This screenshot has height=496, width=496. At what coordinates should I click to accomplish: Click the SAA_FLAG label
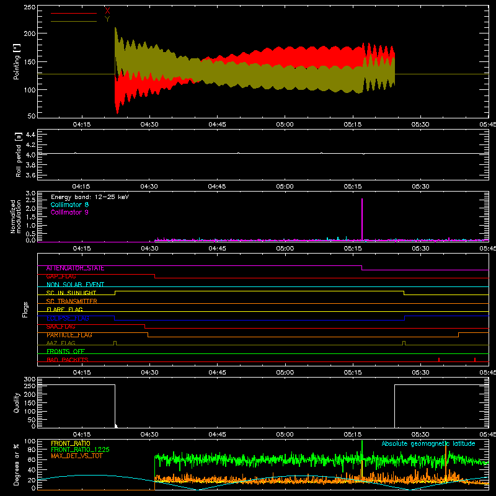[x=61, y=327]
